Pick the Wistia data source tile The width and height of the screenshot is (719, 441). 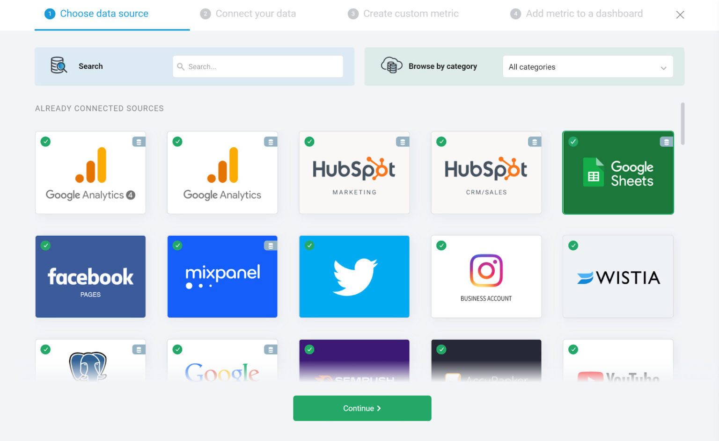coord(618,277)
